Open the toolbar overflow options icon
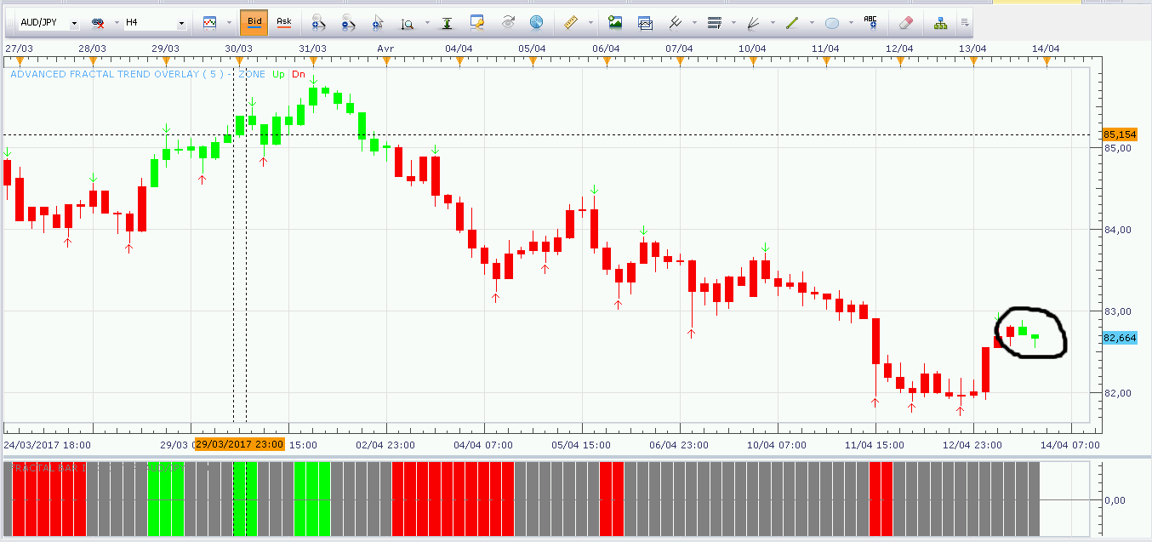This screenshot has height=542, width=1152. pos(964,23)
